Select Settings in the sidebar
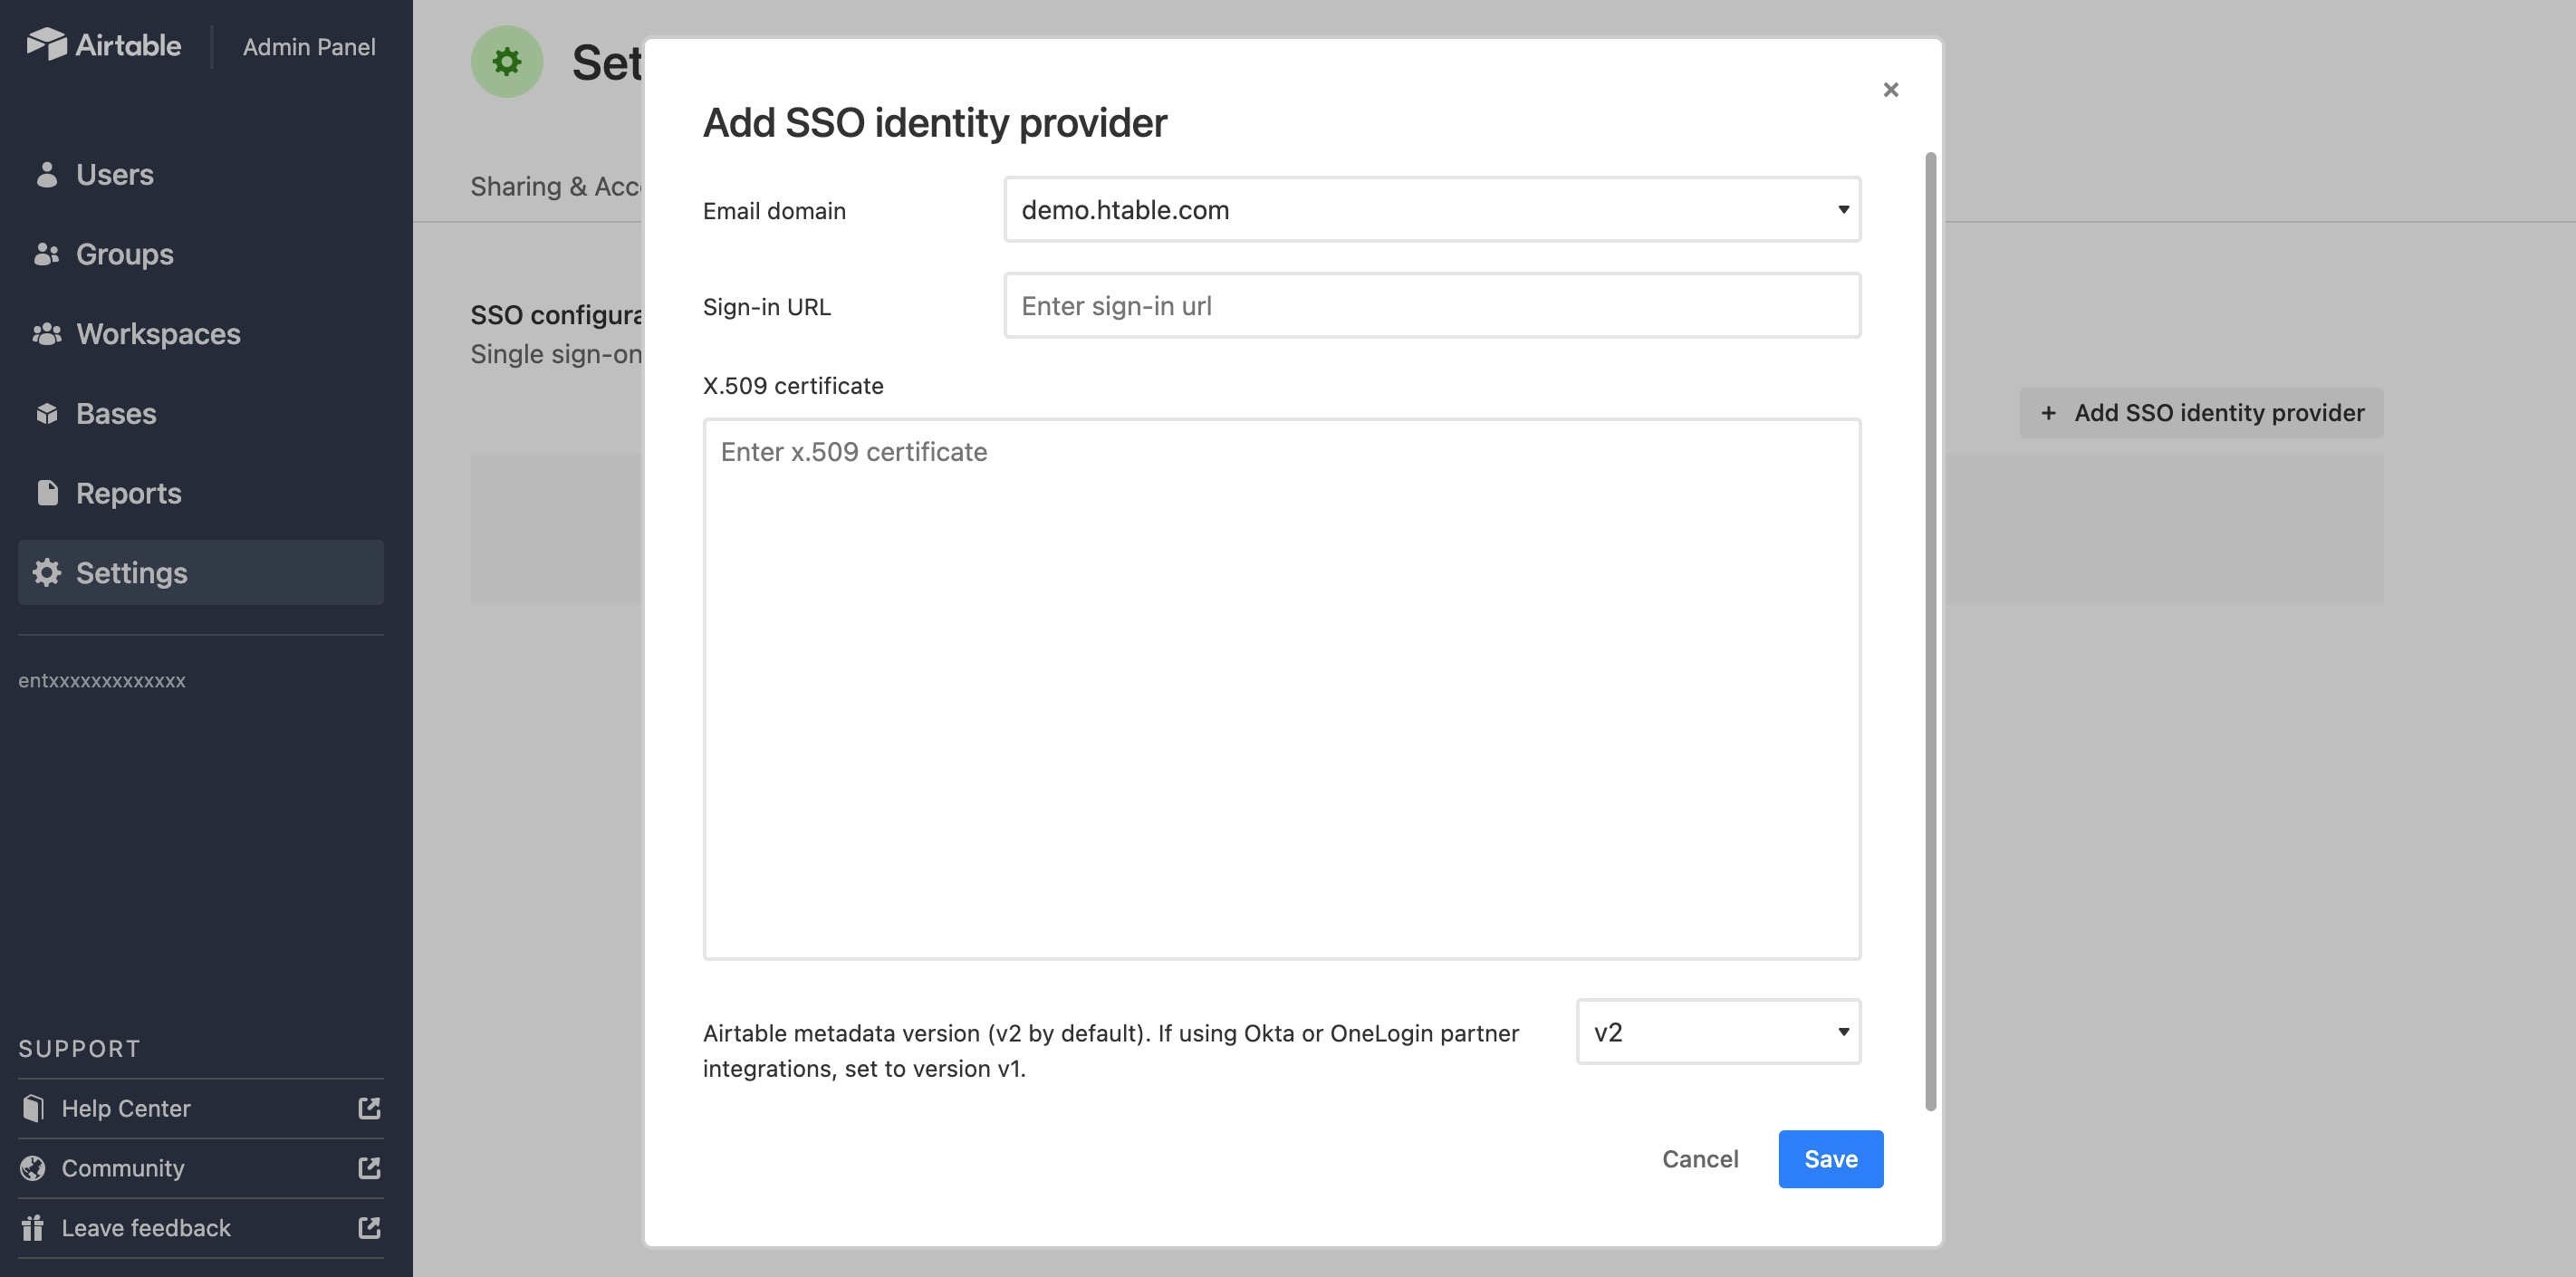The image size is (2576, 1277). [x=200, y=572]
